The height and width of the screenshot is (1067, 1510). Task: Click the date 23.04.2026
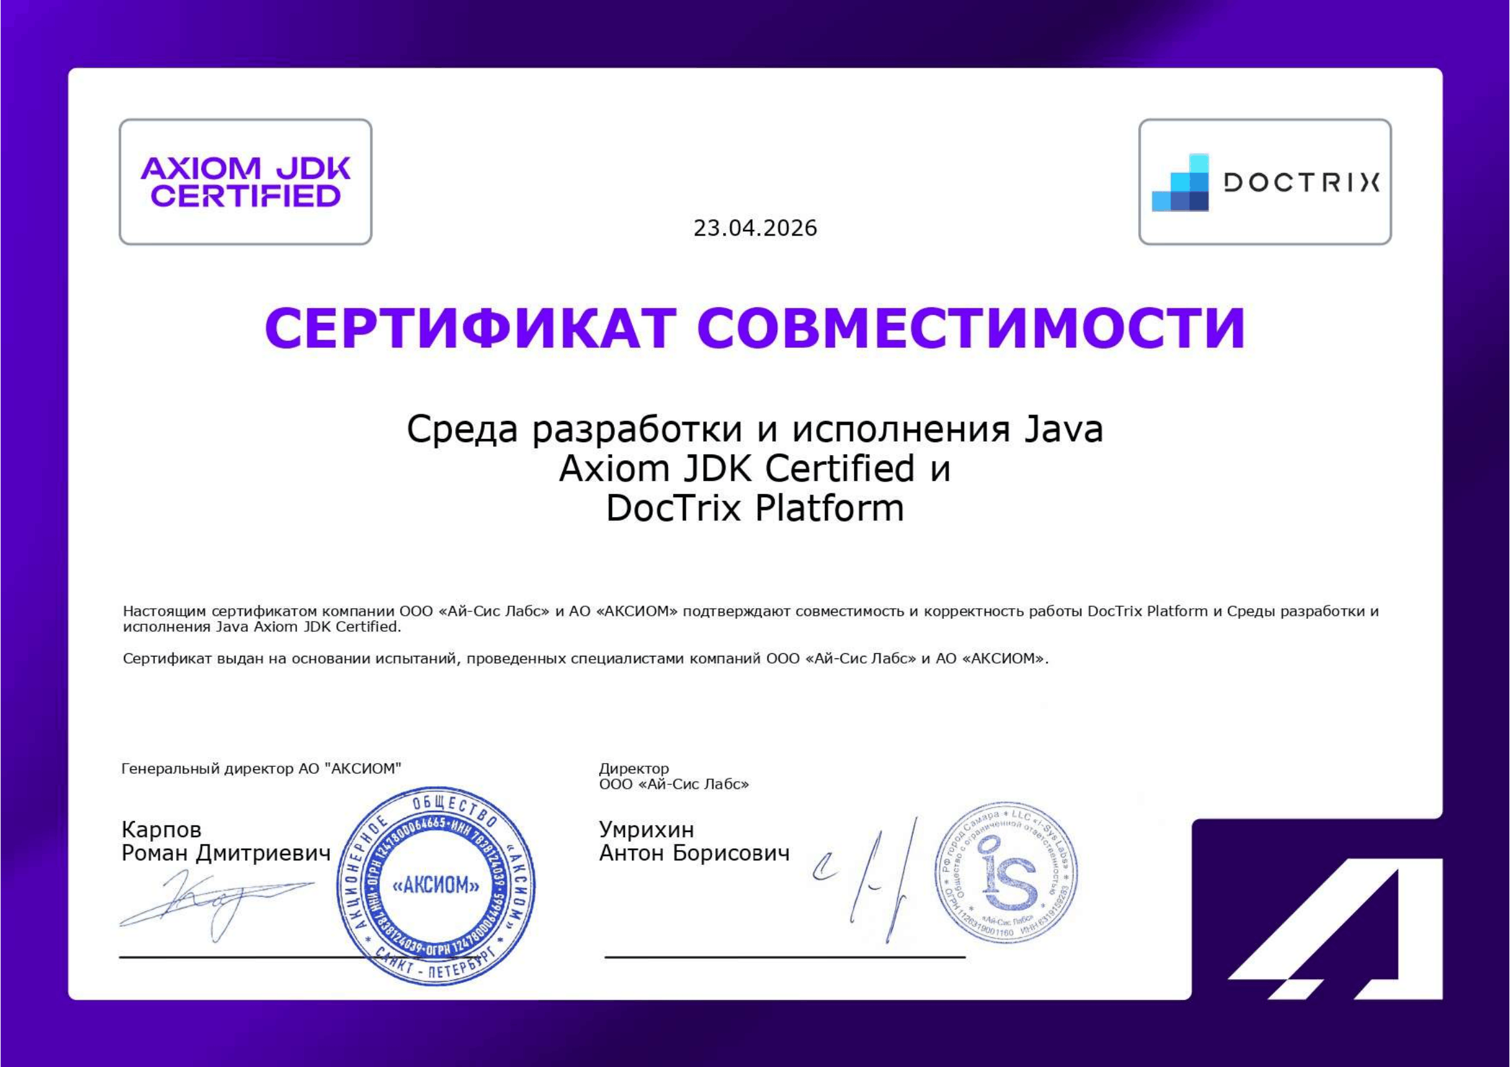(755, 228)
